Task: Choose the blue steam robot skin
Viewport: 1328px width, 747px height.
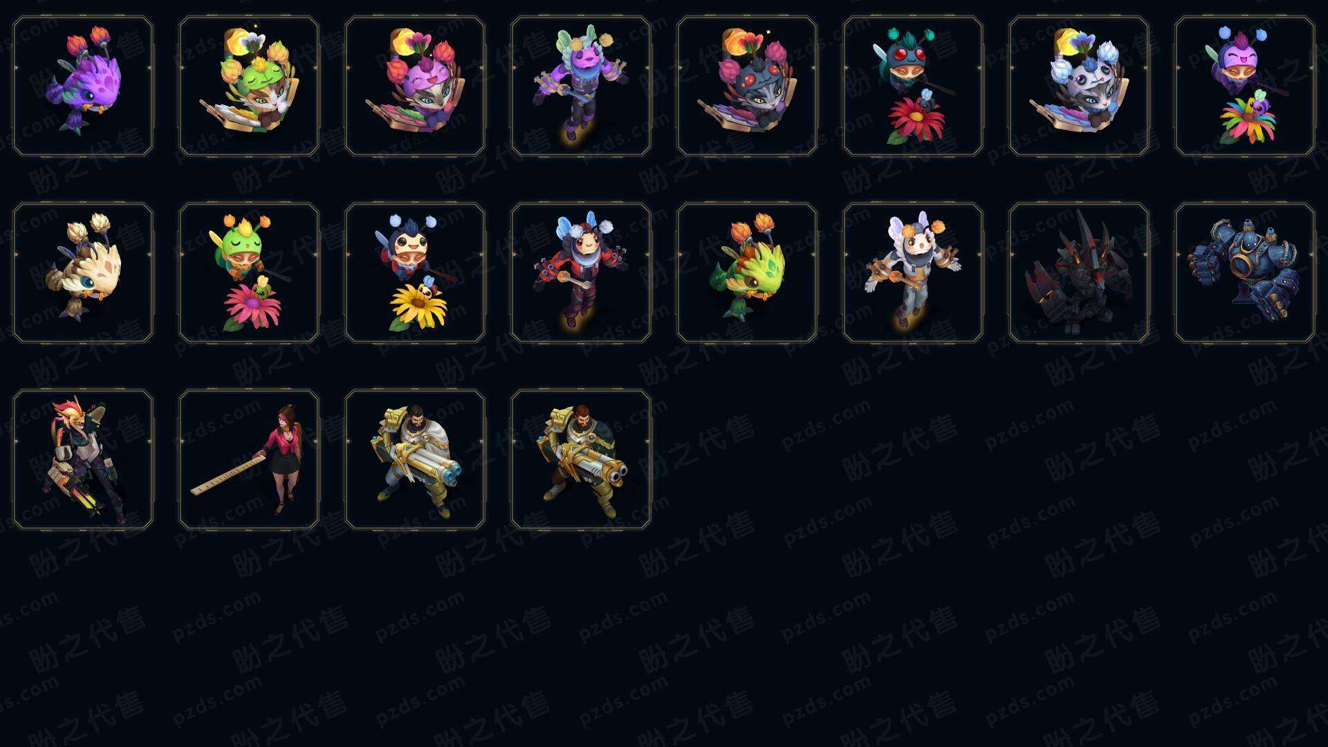Action: [x=1245, y=273]
